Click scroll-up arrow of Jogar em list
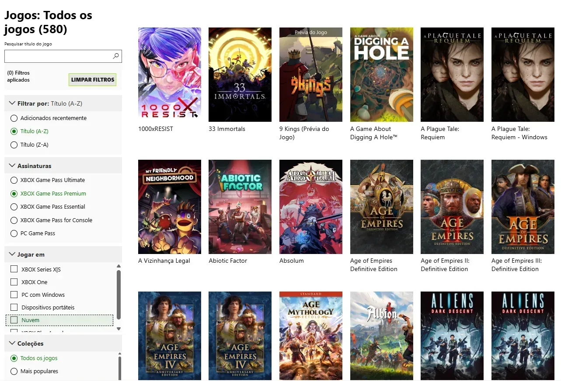 pos(118,266)
